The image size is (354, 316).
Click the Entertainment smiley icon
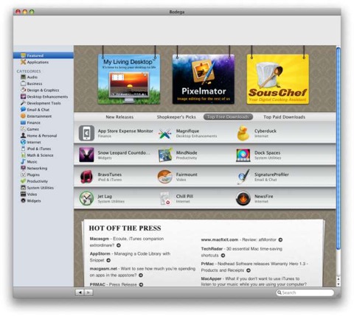(23, 116)
